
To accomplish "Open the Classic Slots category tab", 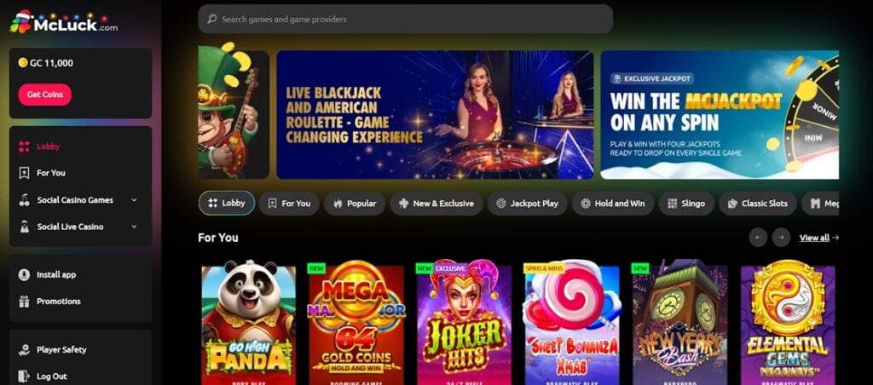I will coord(758,204).
